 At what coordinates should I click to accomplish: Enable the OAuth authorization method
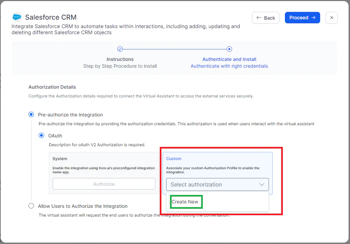(x=41, y=135)
